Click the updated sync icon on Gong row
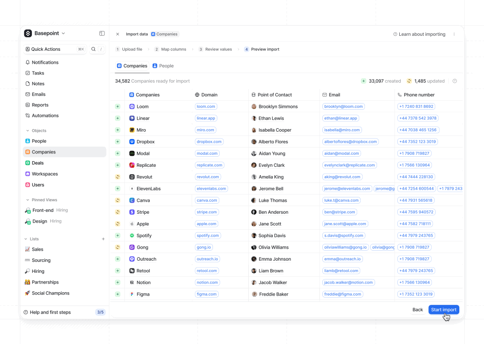This screenshot has width=484, height=344. pyautogui.click(x=118, y=247)
